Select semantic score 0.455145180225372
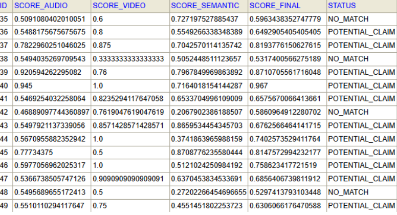The height and width of the screenshot is (215, 397). click(x=207, y=205)
